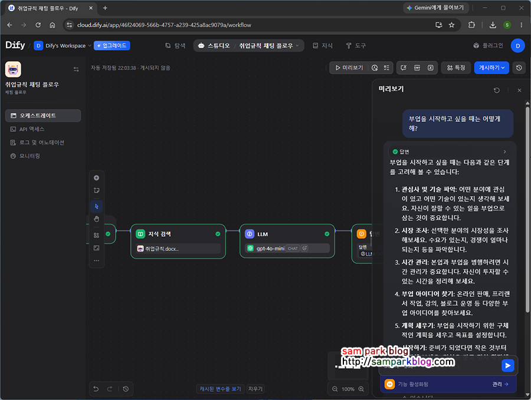531x400 pixels.
Task: Open conversation variables icon in toolbar
Action: [x=404, y=68]
